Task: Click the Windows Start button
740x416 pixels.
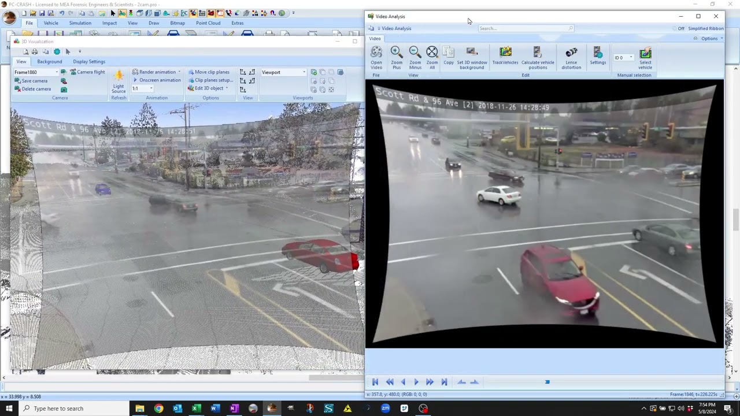Action: 9,408
